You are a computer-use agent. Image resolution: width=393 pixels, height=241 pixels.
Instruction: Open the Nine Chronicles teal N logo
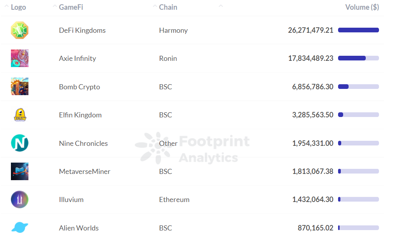(19, 143)
